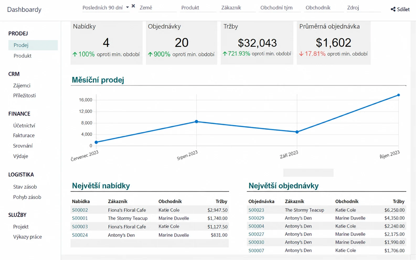Click the Země filter field
Image resolution: width=416 pixels, height=260 pixels.
tap(157, 8)
